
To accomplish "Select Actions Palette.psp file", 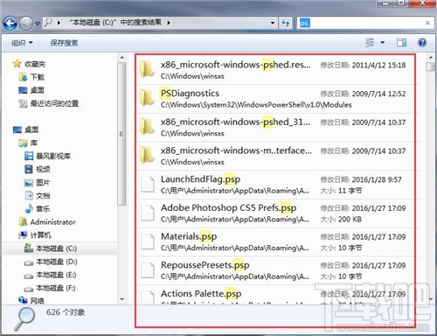I will 276,295.
